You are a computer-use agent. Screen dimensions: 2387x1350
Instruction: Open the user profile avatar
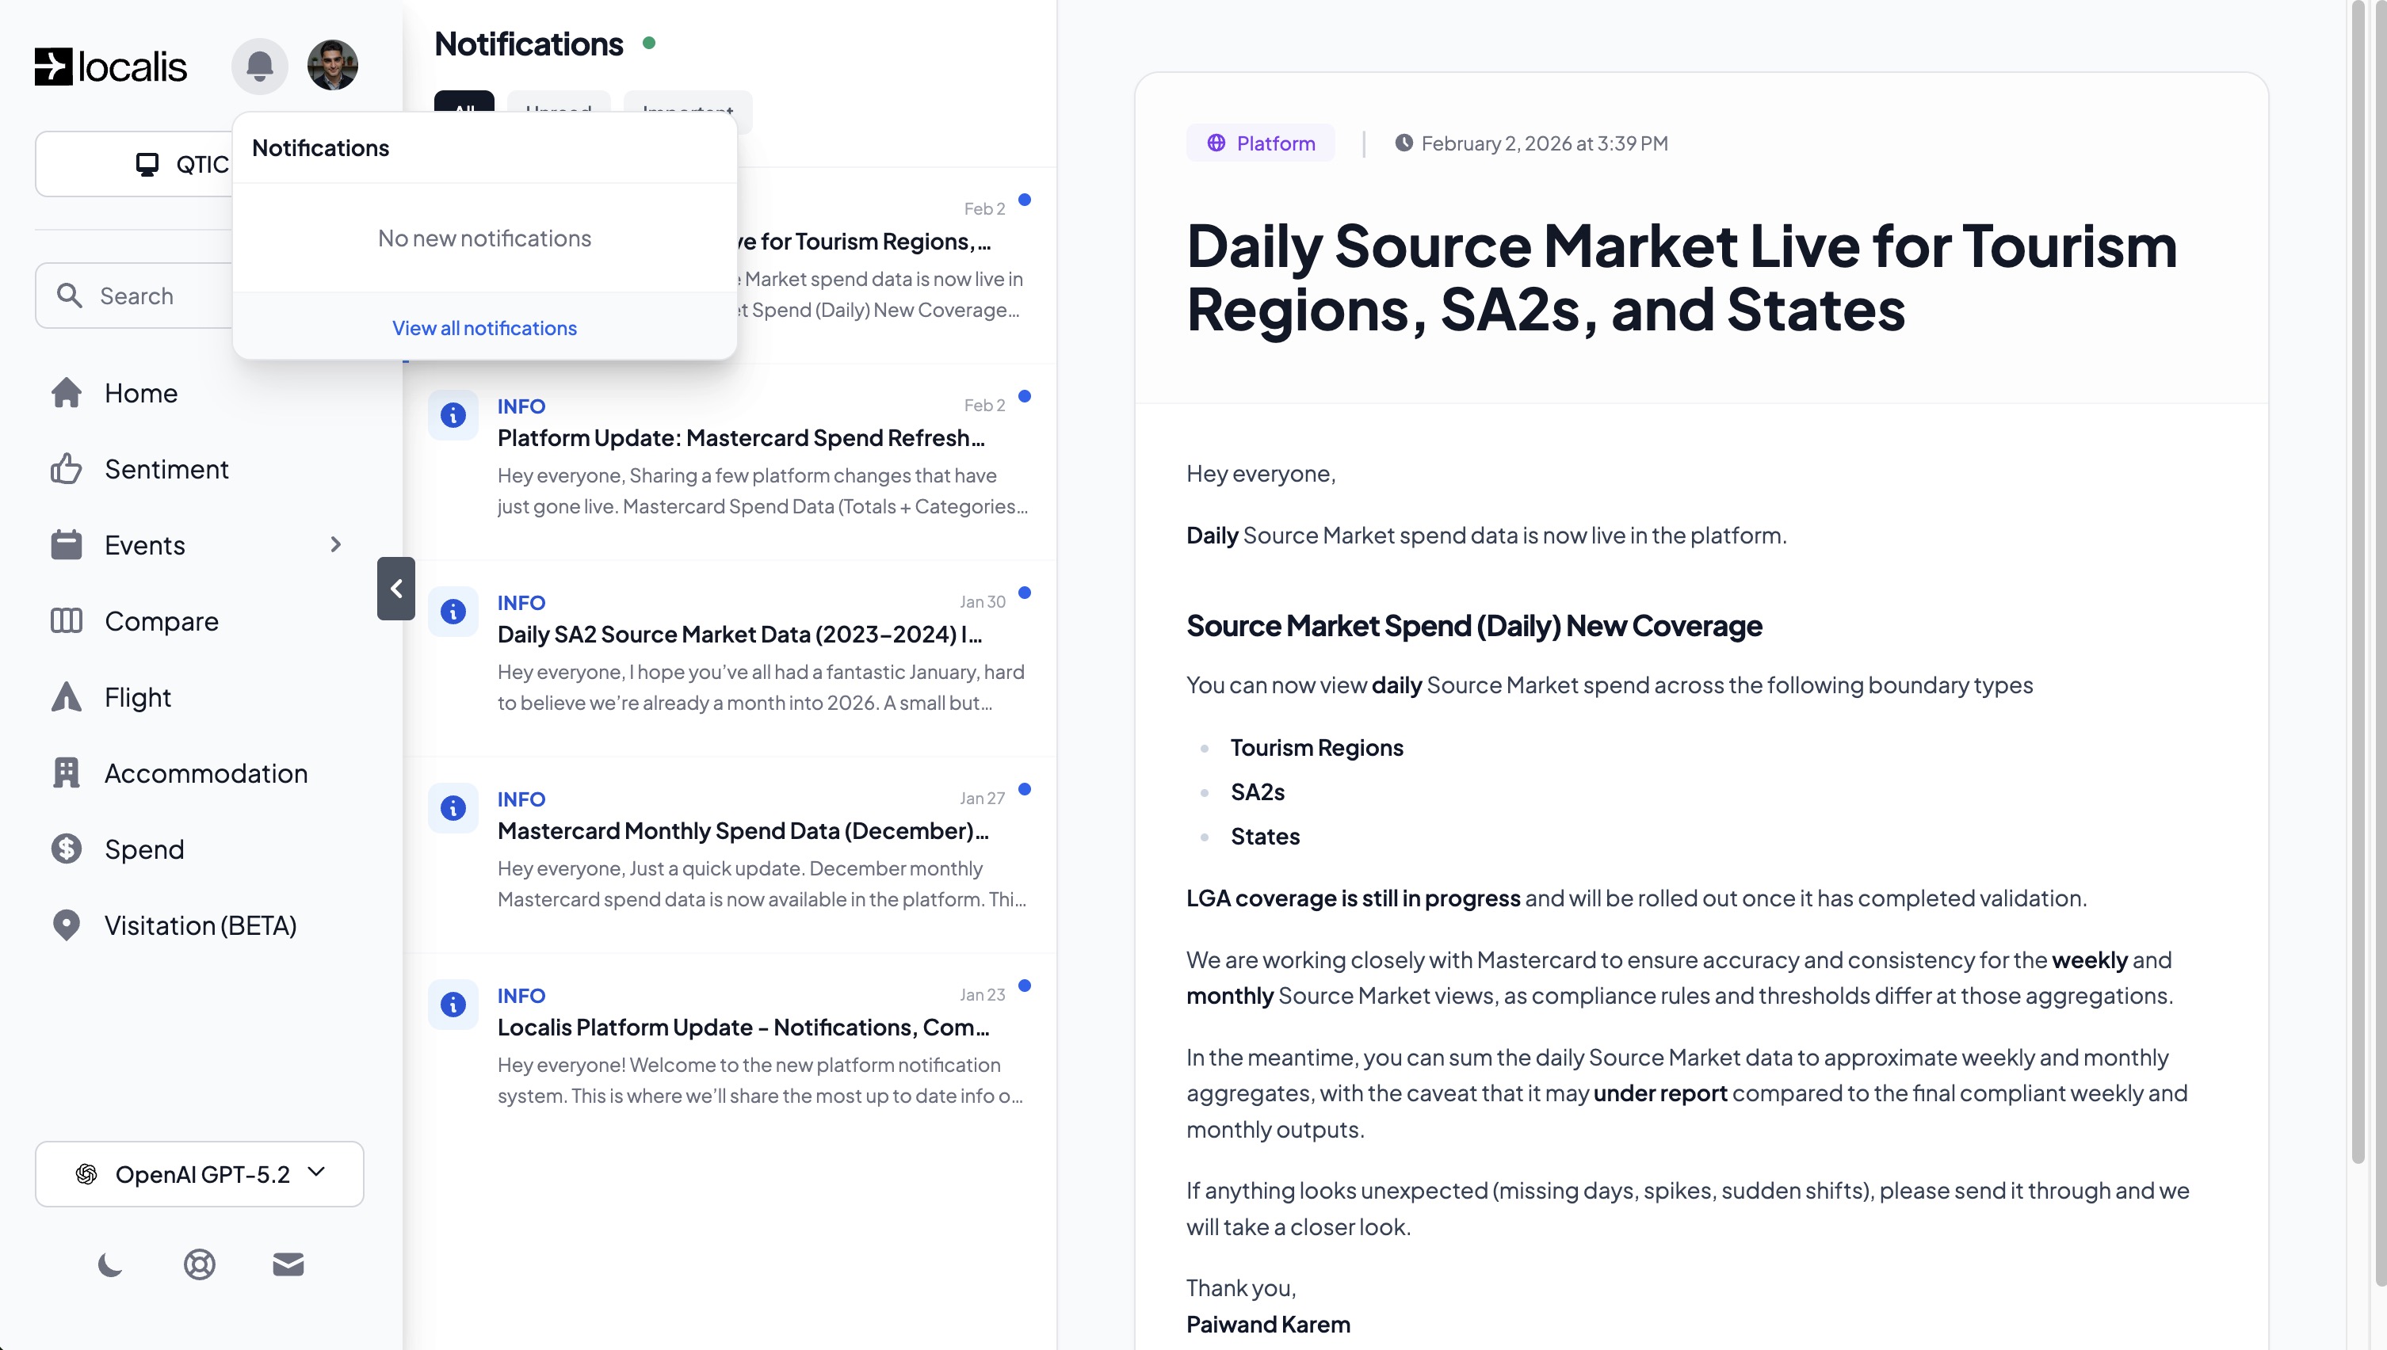click(x=332, y=66)
